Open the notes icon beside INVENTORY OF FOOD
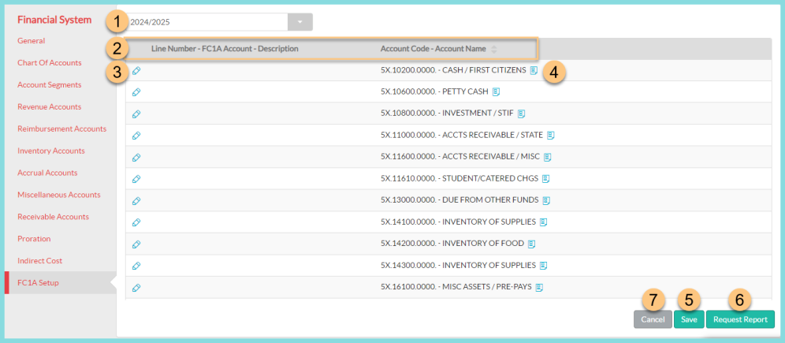This screenshot has width=785, height=343. [531, 244]
